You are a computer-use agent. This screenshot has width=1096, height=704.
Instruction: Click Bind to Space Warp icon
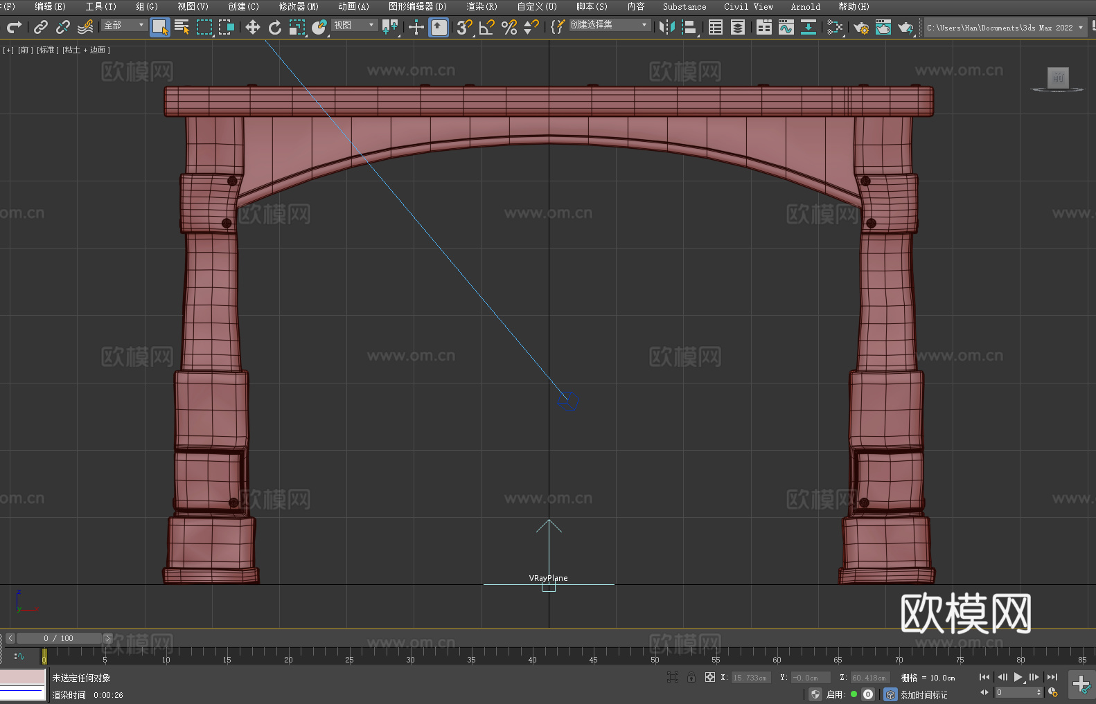click(85, 27)
